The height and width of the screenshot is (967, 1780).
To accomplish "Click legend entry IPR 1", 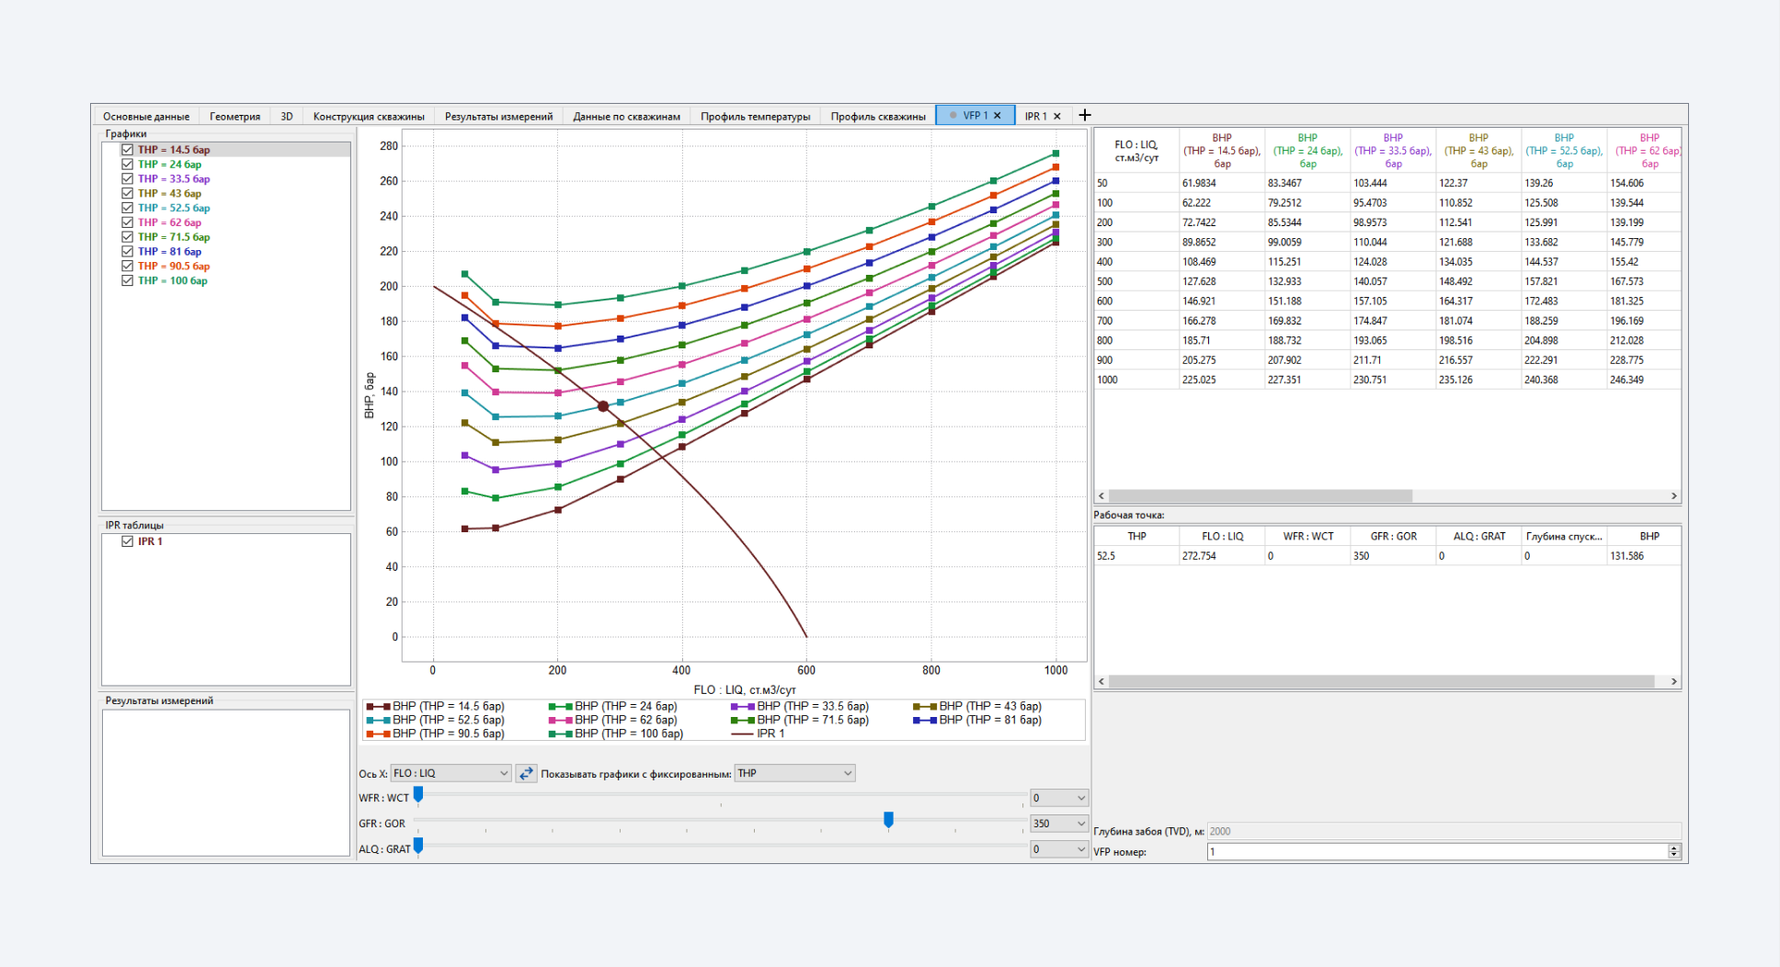I will pos(758,734).
